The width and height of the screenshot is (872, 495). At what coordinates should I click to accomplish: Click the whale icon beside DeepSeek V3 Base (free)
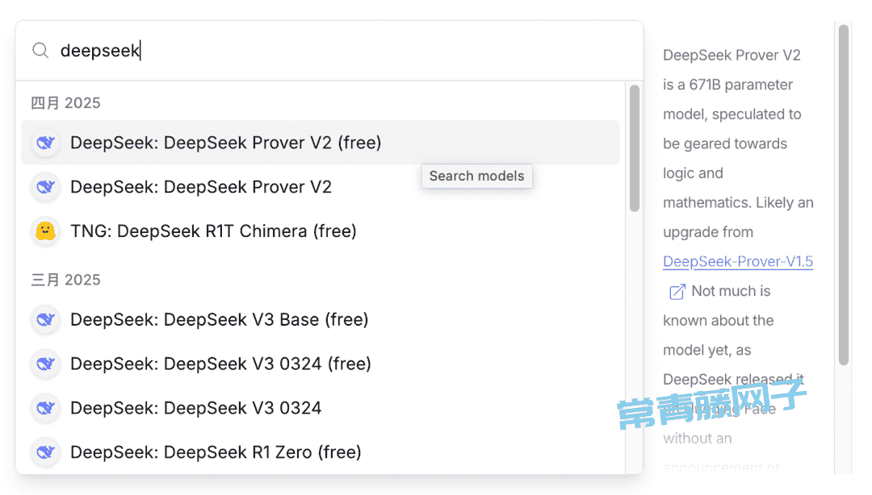[45, 319]
